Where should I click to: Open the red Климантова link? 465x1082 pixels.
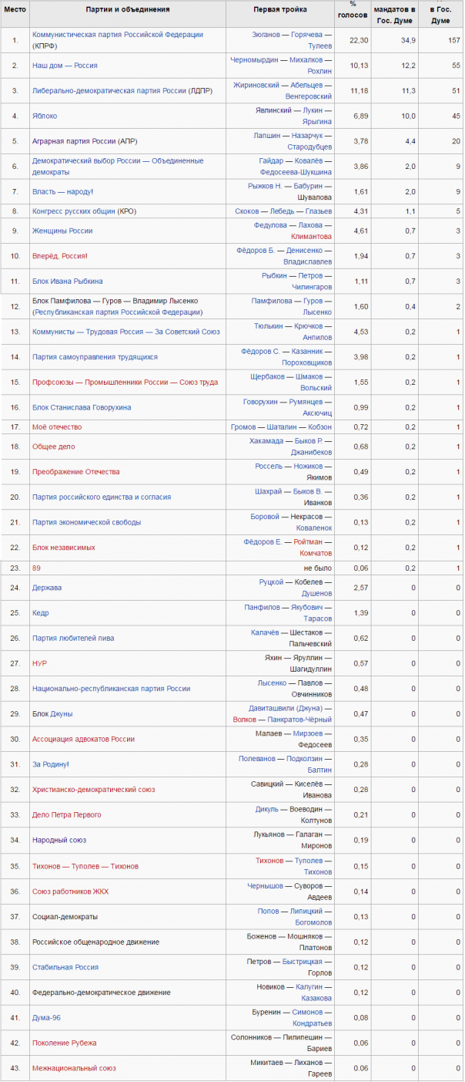pyautogui.click(x=312, y=237)
